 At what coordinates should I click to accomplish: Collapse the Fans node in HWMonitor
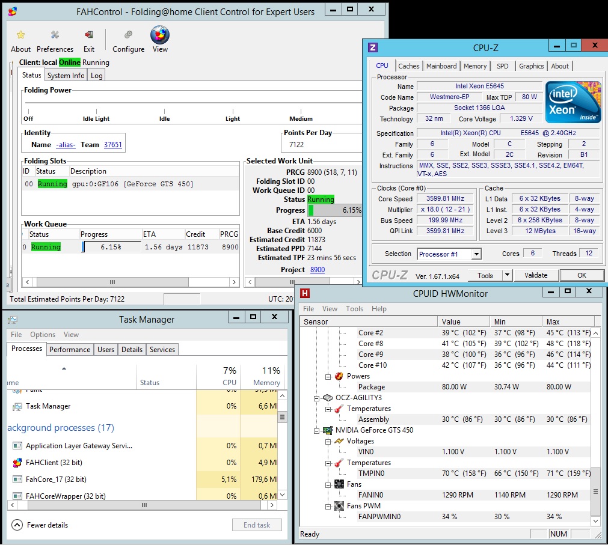click(x=328, y=484)
